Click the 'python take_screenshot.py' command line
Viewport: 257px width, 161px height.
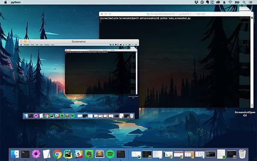pyautogui.click(x=175, y=18)
